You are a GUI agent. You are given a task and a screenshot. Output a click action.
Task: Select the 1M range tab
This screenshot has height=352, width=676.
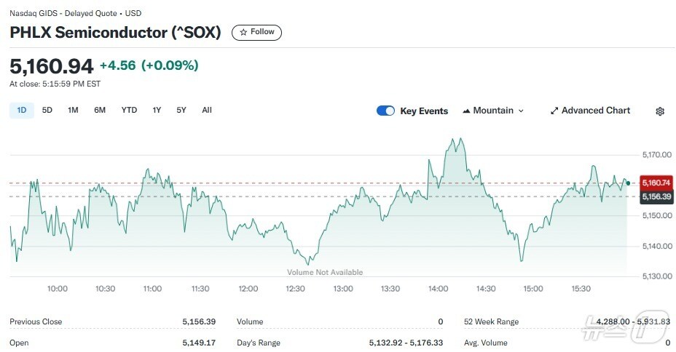[x=73, y=111]
